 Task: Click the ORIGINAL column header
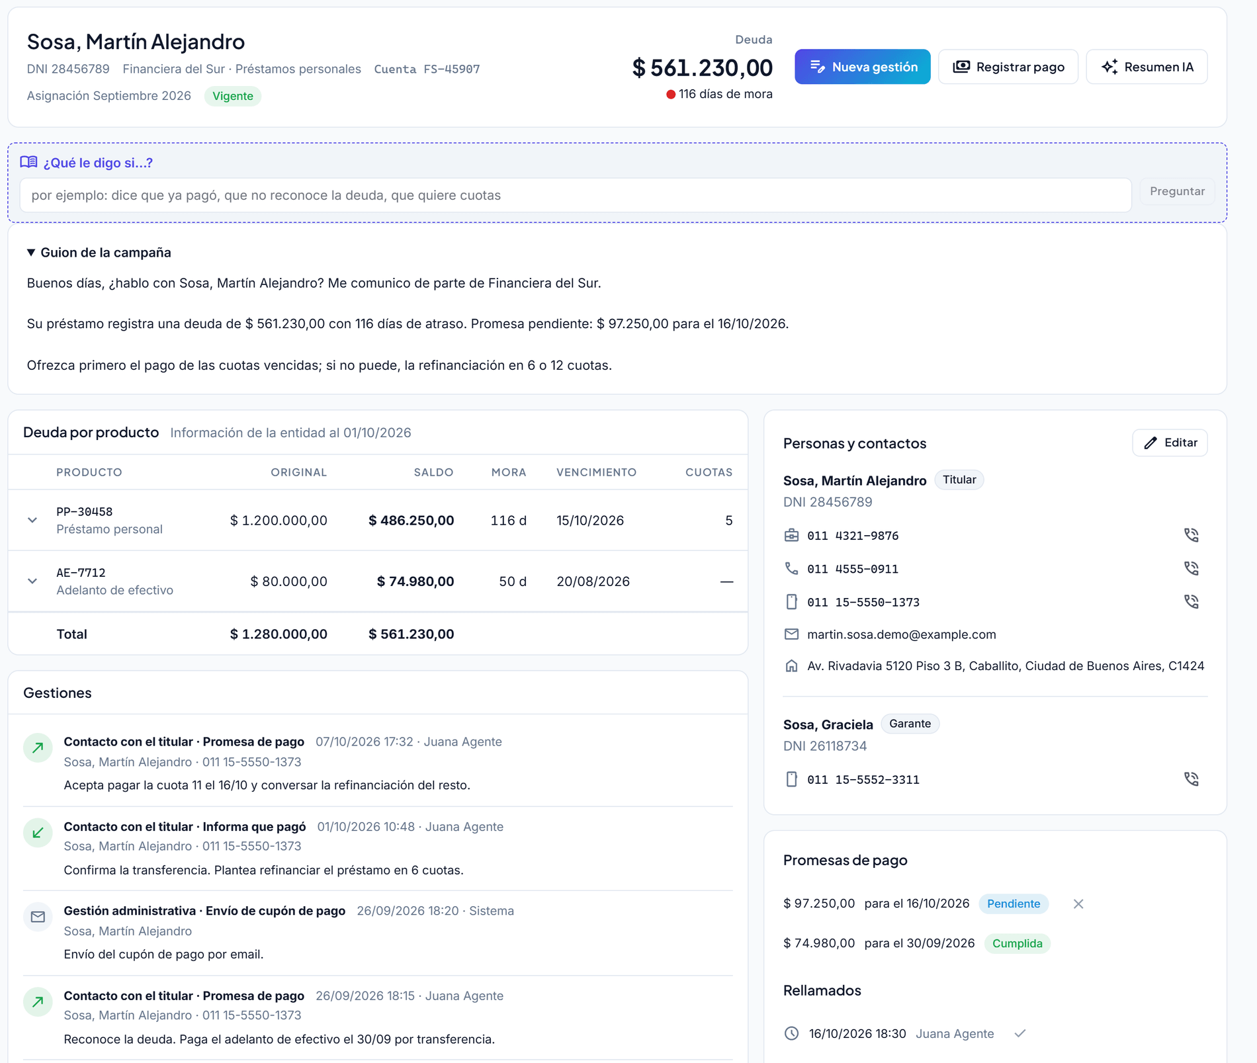click(298, 472)
